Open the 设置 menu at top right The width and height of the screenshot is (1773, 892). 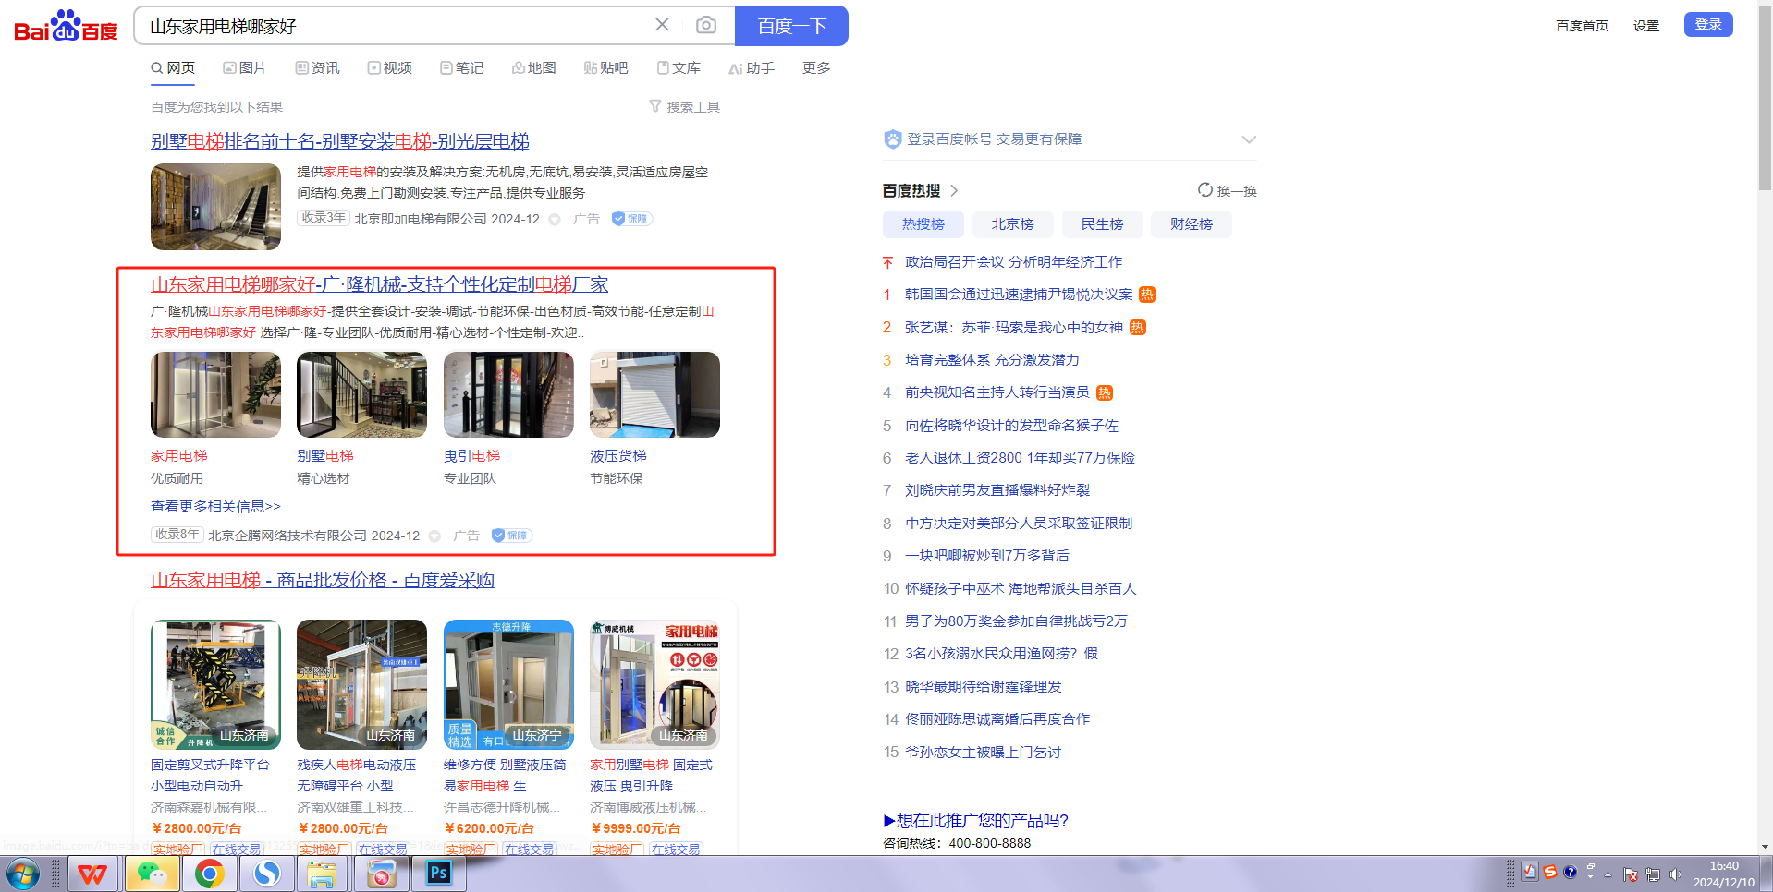[x=1646, y=26]
